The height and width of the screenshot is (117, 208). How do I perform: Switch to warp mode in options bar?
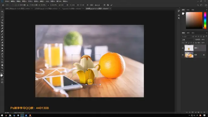(x=105, y=5)
